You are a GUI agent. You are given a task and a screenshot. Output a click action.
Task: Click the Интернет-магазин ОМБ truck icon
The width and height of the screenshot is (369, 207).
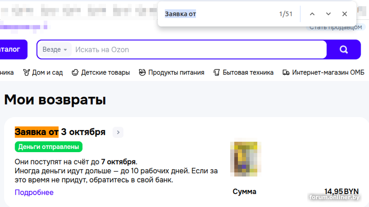coord(286,73)
